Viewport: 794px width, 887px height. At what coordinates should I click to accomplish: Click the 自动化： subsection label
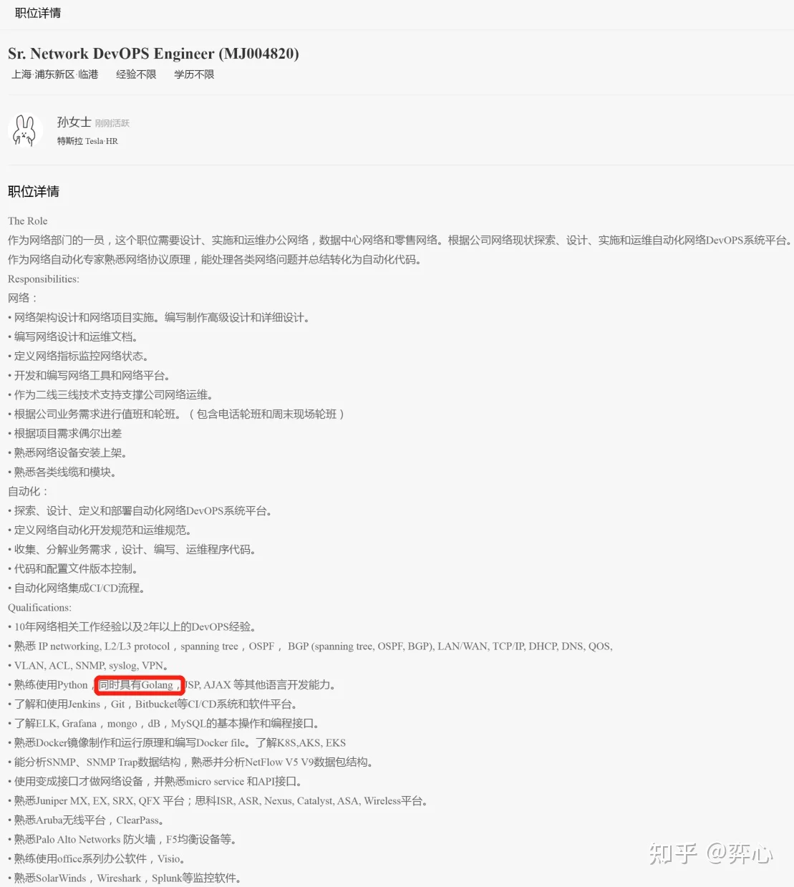[x=28, y=492]
